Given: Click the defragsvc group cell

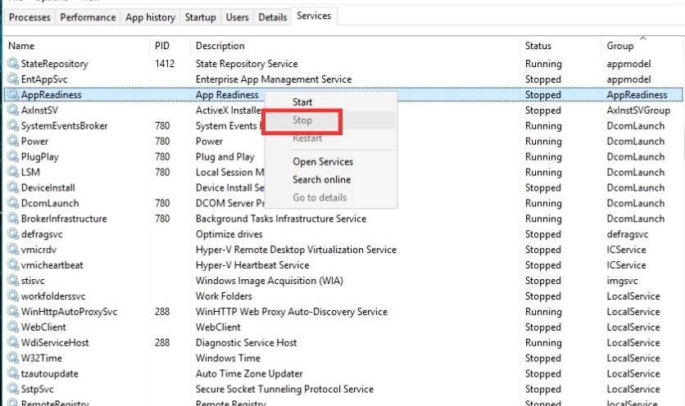Looking at the screenshot, I should point(628,234).
